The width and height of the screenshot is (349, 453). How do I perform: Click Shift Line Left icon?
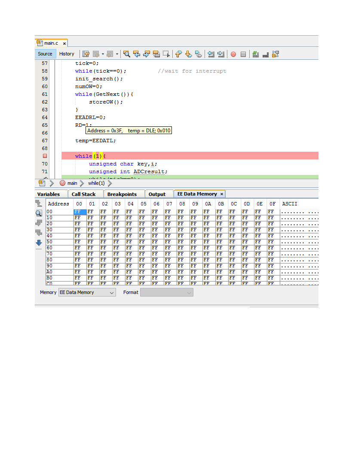point(211,54)
